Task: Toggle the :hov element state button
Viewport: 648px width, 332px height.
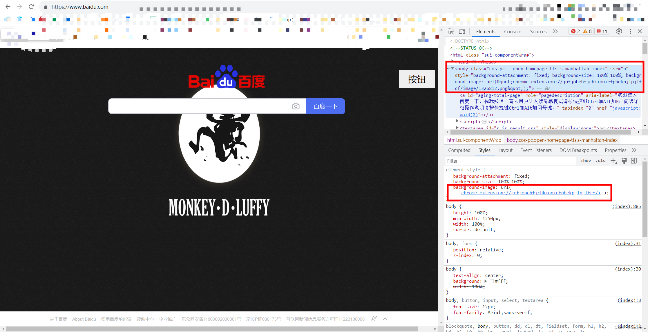Action: [x=586, y=161]
